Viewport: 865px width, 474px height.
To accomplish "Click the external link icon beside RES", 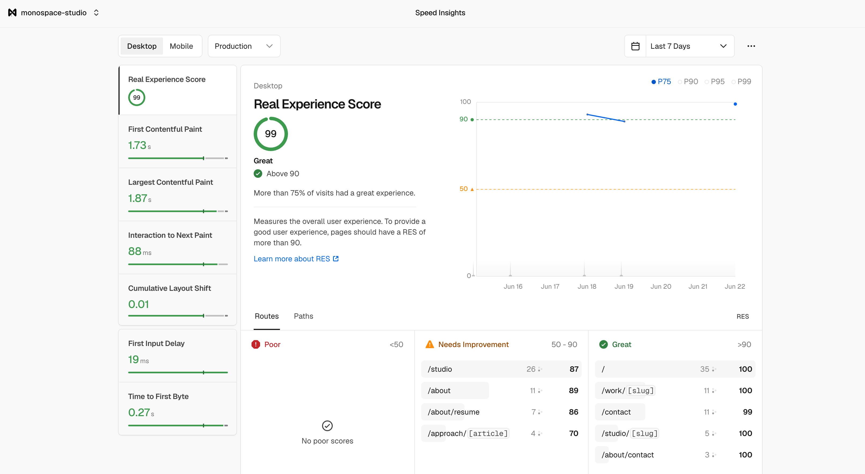I will click(x=336, y=259).
